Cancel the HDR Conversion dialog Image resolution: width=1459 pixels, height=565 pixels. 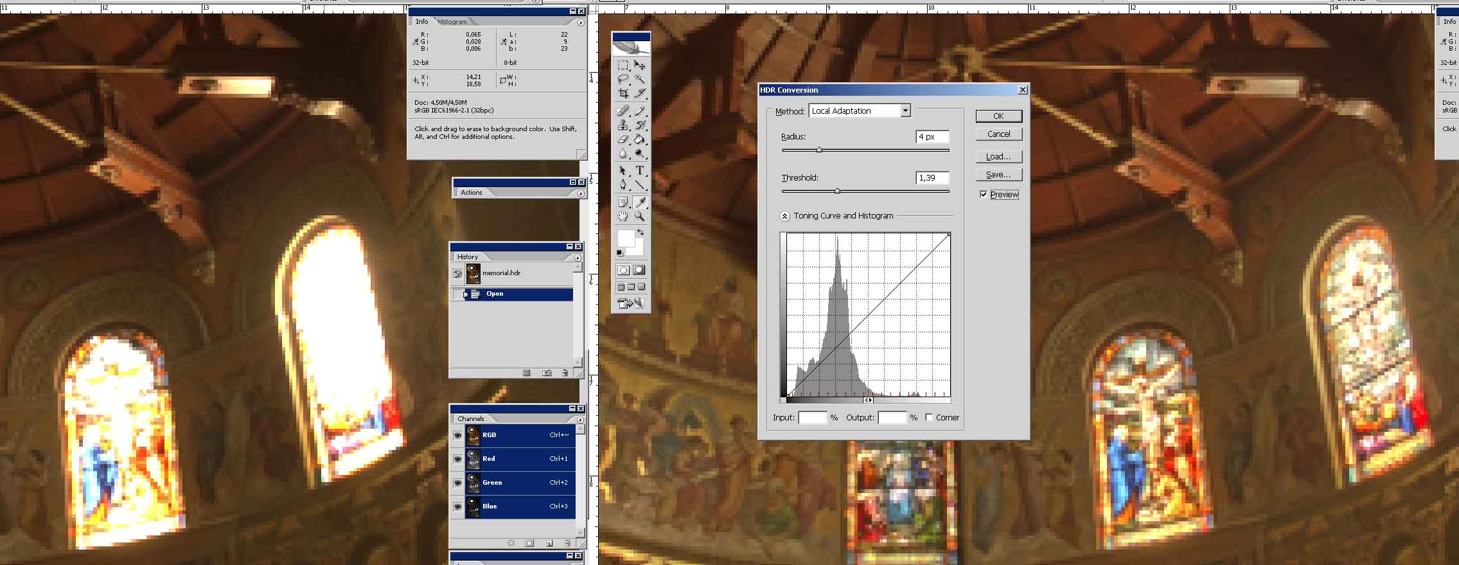[998, 134]
